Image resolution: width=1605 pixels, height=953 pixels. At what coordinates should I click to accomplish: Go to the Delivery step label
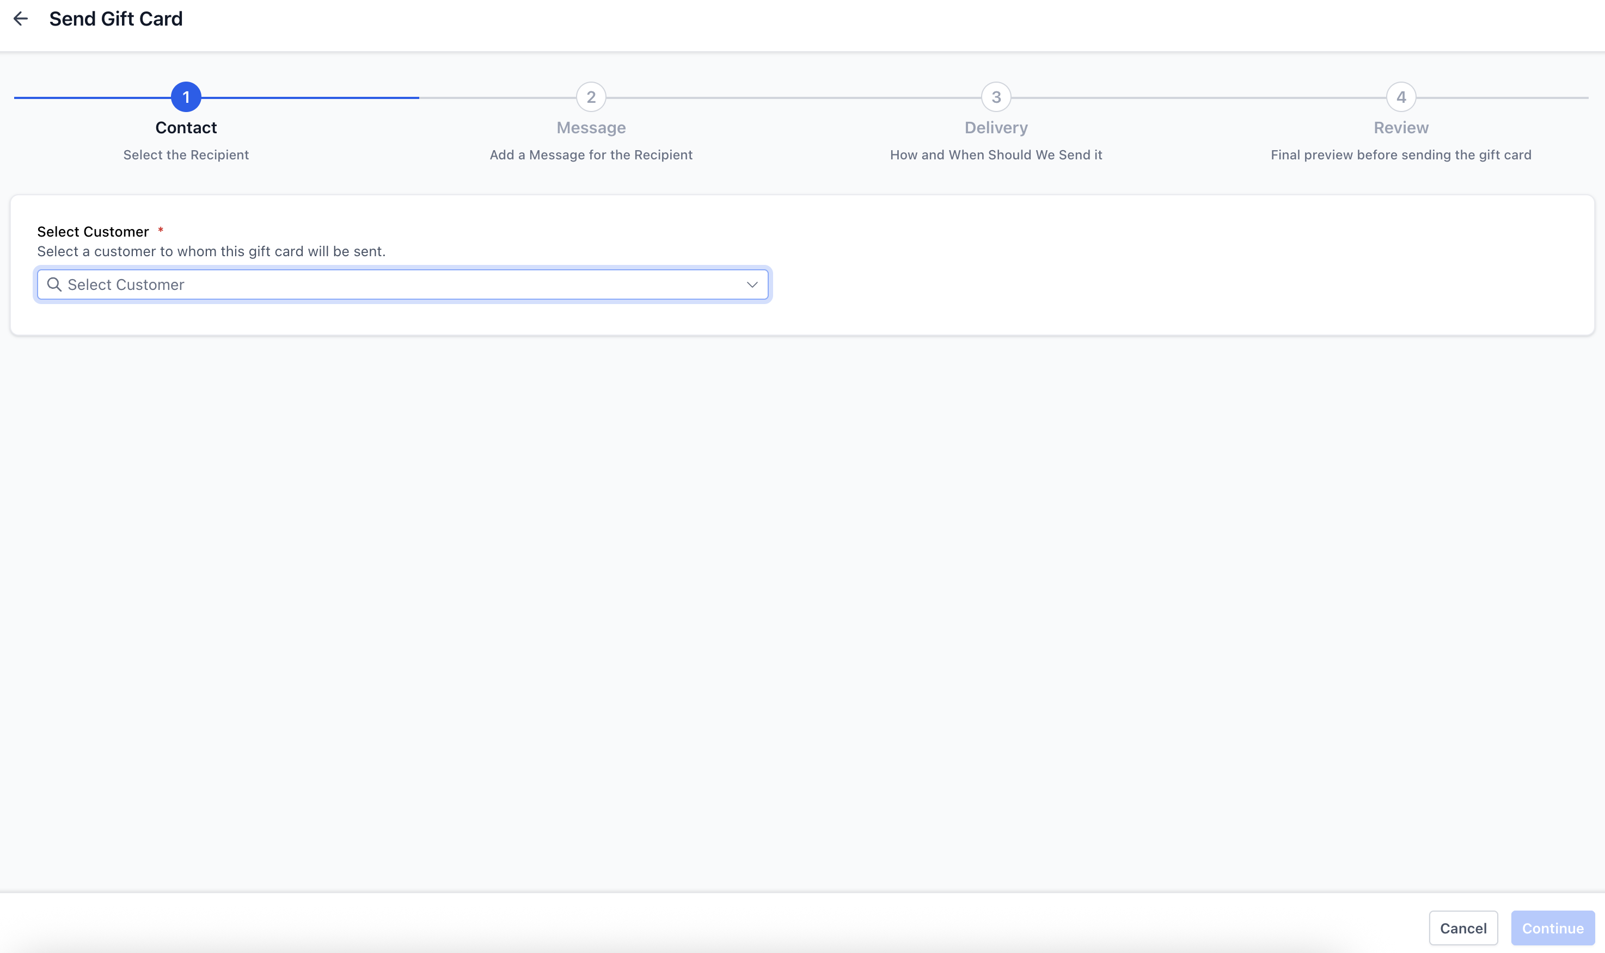click(x=996, y=128)
